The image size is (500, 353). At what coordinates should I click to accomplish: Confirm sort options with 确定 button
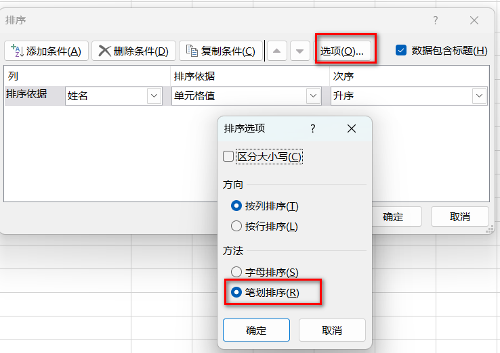click(x=256, y=330)
